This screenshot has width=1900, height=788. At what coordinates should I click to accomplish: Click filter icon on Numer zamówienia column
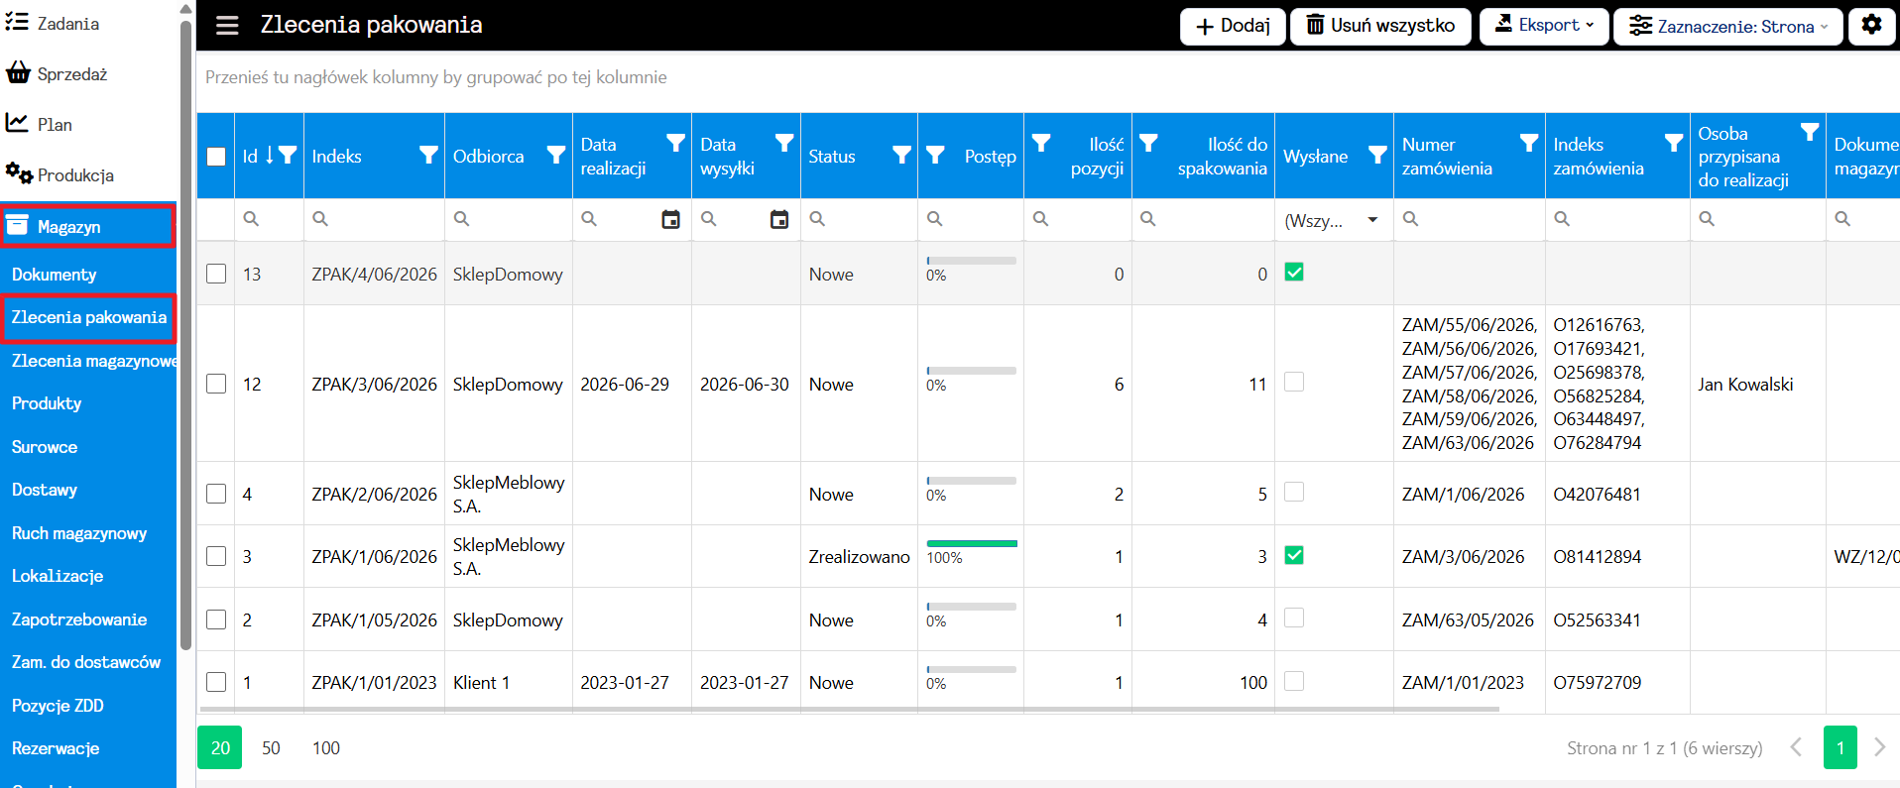(1529, 144)
